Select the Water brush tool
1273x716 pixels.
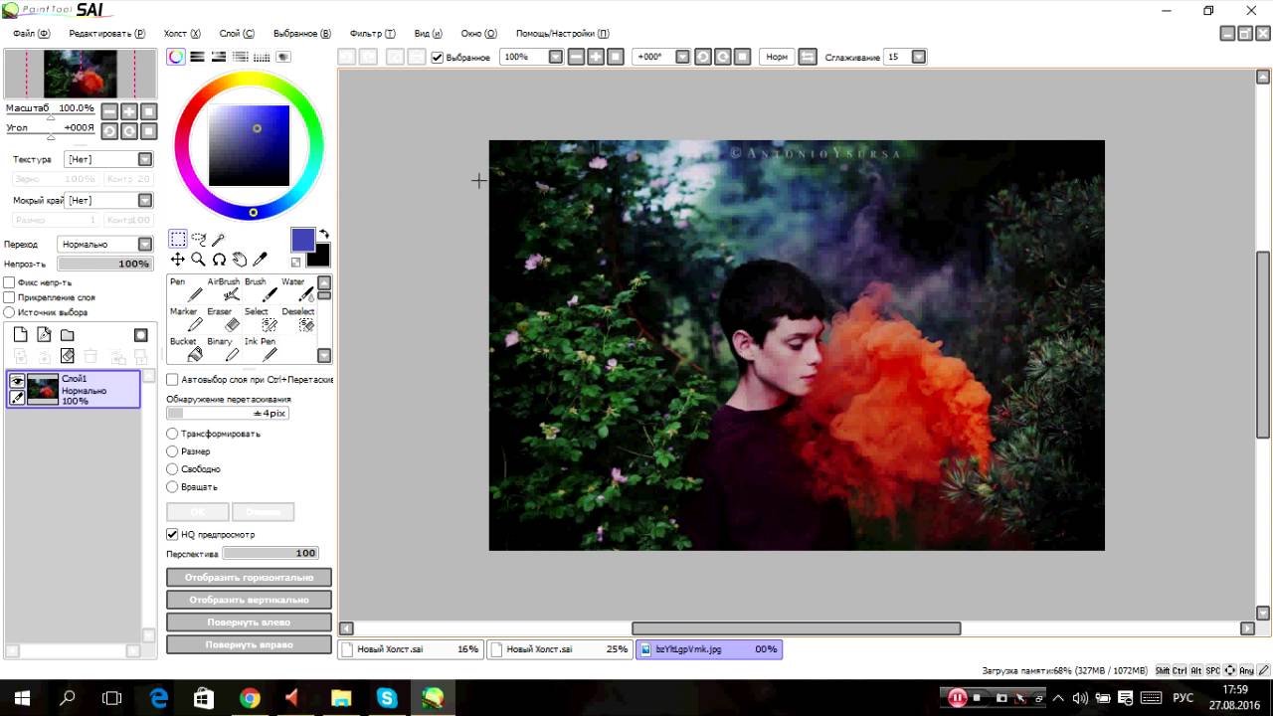(x=298, y=289)
